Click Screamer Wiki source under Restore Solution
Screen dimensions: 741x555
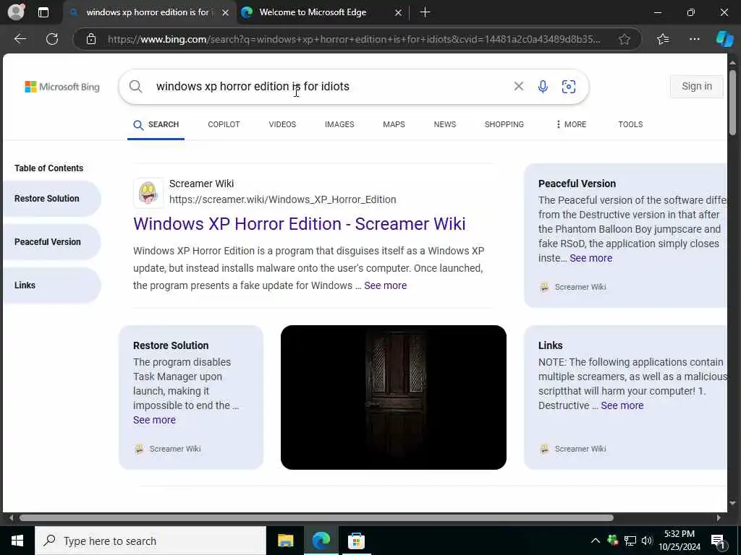pyautogui.click(x=168, y=449)
